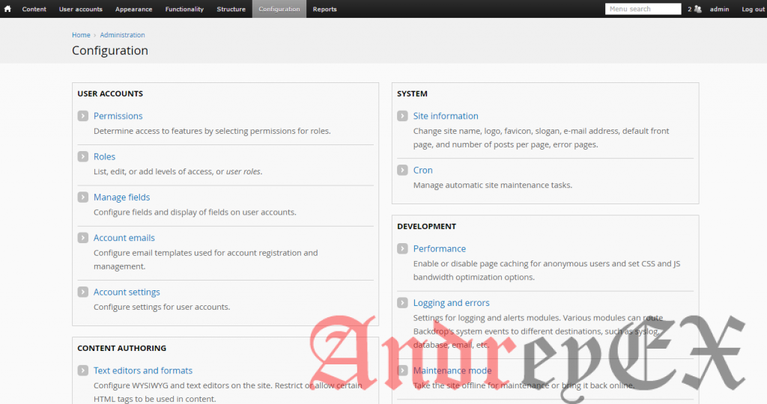767x404 pixels.
Task: Click arrow icon next to Maintenance mode
Action: point(402,370)
